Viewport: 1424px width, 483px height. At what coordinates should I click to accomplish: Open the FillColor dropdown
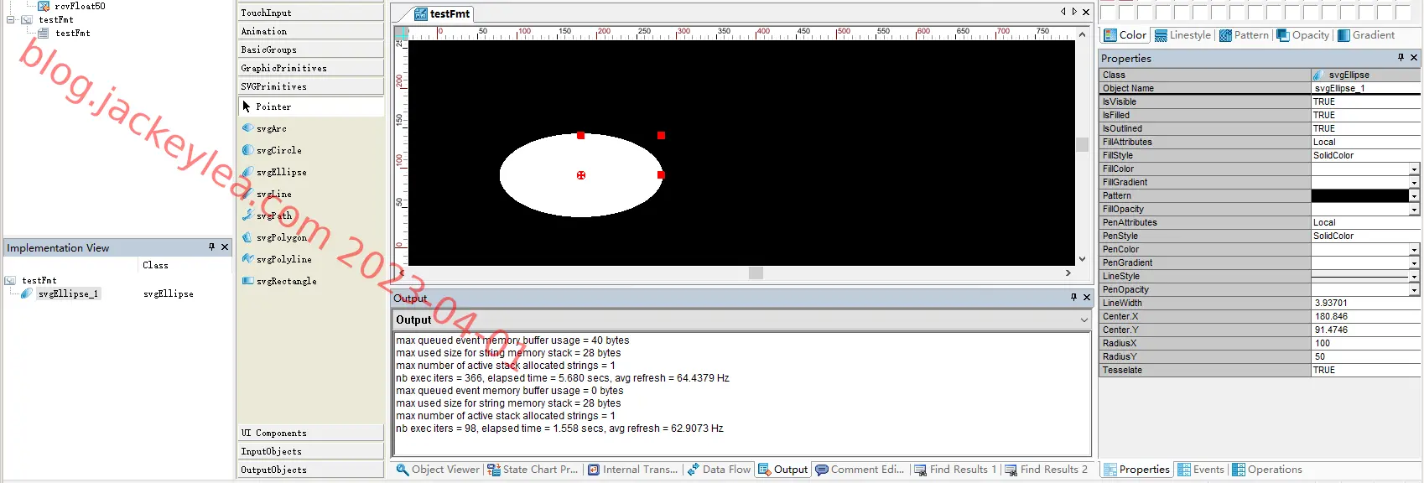pyautogui.click(x=1414, y=169)
